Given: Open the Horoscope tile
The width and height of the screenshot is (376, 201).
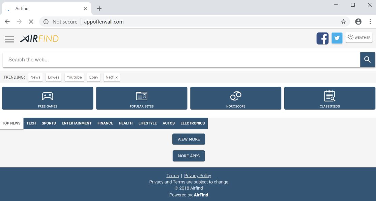Looking at the screenshot, I should pos(236,98).
